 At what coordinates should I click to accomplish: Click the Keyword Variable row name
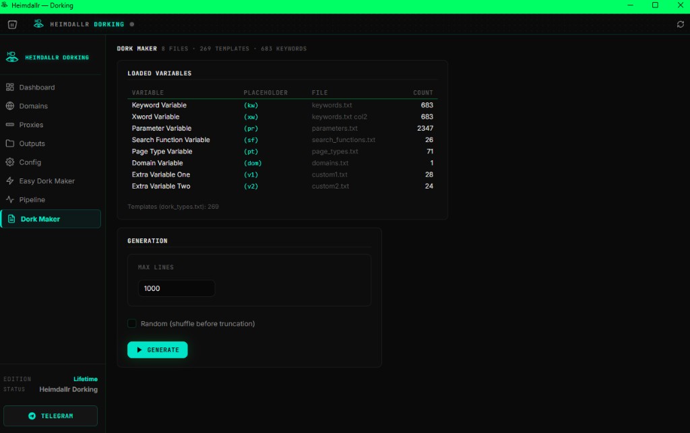pyautogui.click(x=159, y=105)
